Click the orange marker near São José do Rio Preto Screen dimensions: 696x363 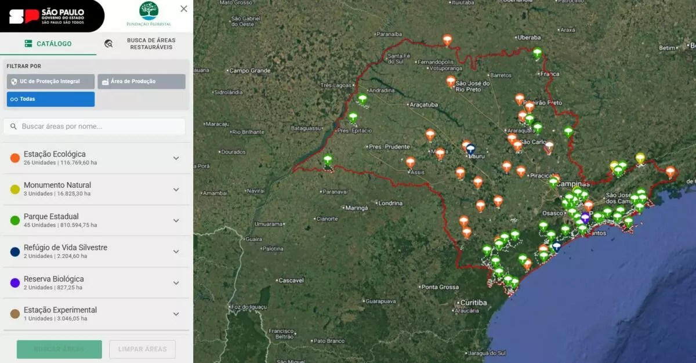(451, 81)
